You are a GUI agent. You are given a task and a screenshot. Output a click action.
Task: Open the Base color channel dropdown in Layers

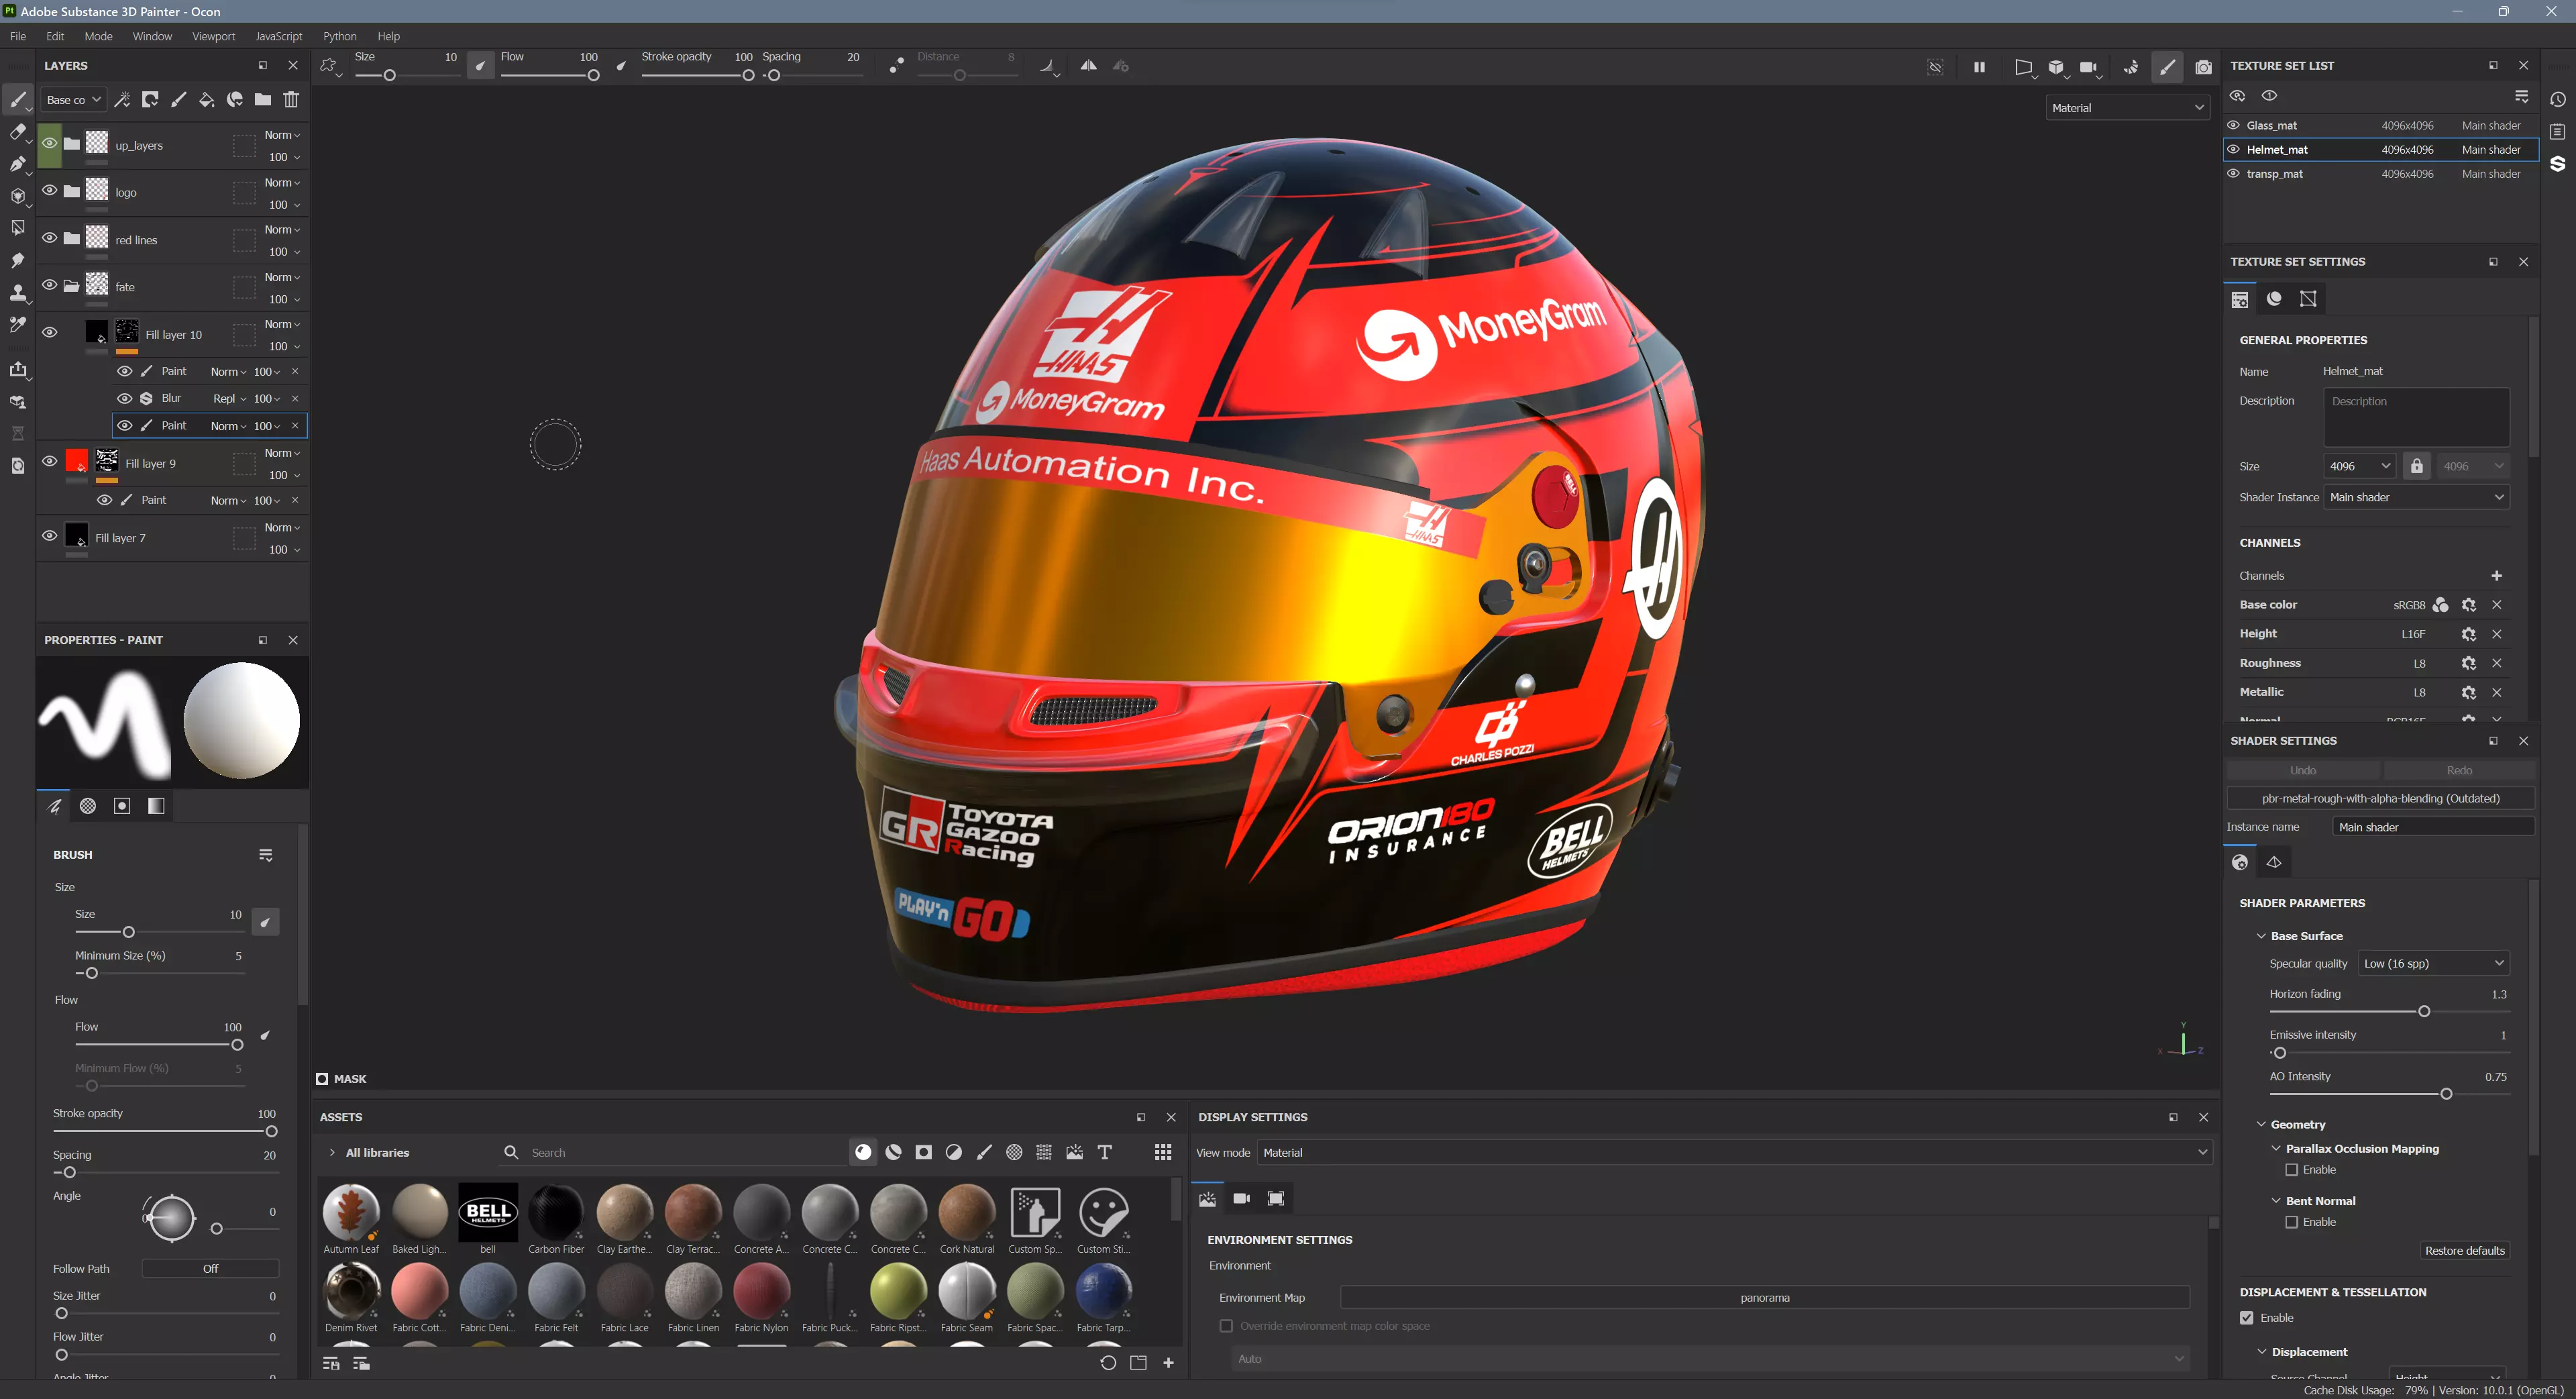coord(73,100)
